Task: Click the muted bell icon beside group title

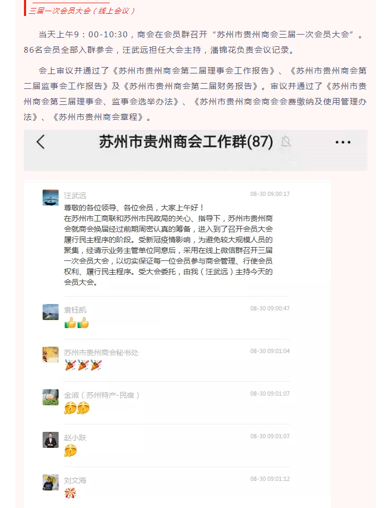Action: (x=285, y=142)
